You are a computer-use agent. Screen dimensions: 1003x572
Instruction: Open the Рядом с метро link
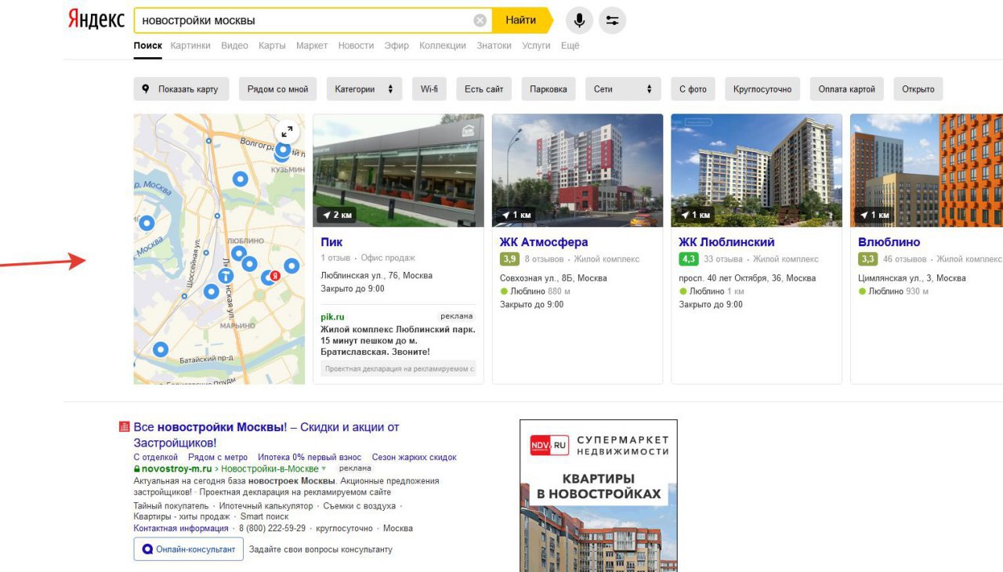coord(218,457)
